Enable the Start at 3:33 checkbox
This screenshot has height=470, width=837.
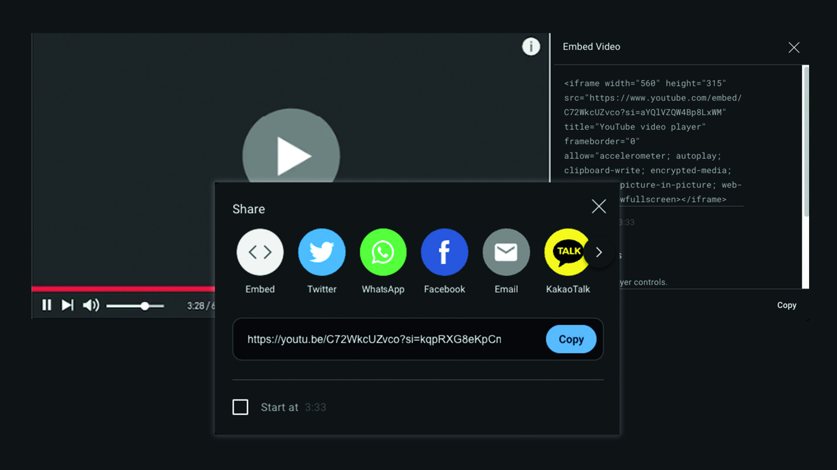click(240, 407)
